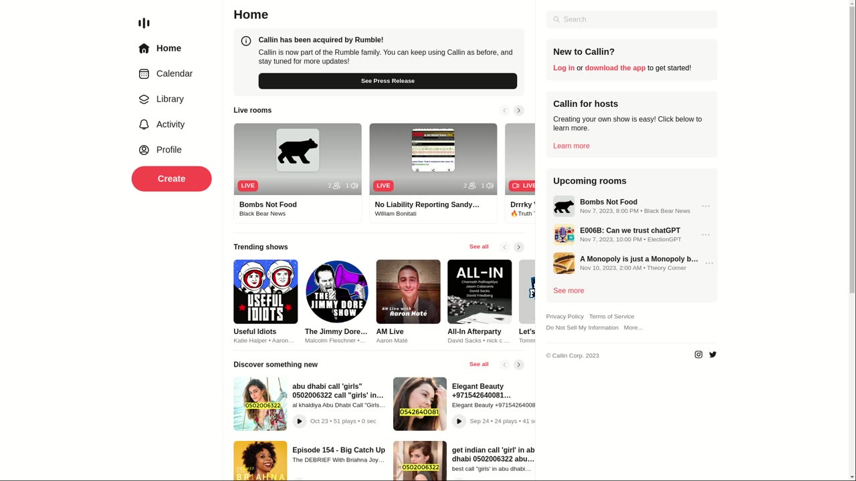Click the red Create button
Screen dimensions: 856x481
[171, 179]
